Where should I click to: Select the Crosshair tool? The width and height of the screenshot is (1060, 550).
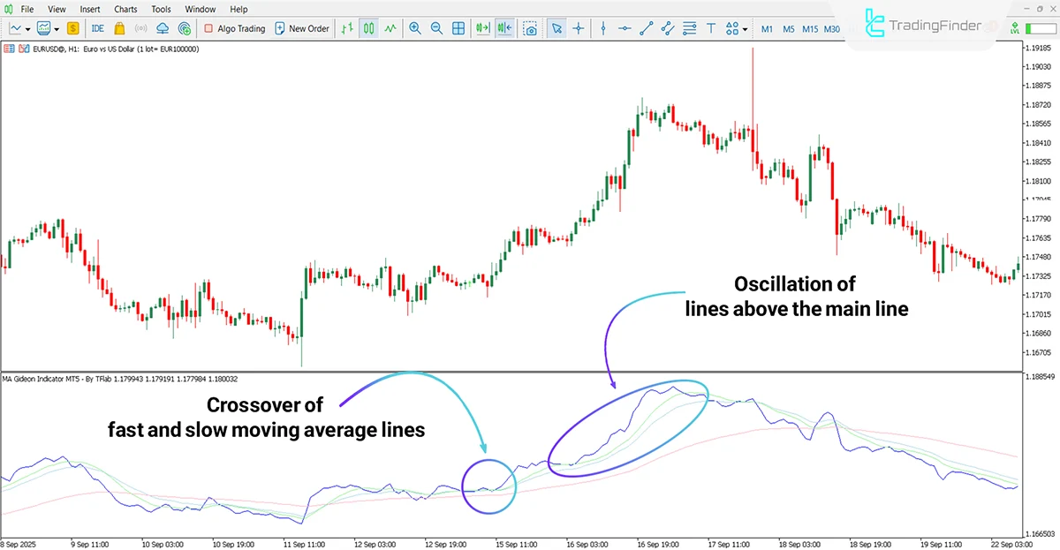click(x=579, y=29)
